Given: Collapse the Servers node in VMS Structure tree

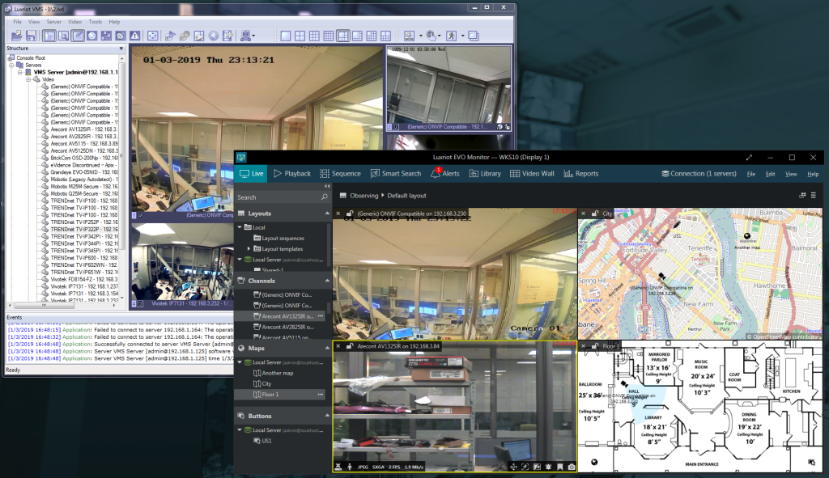Looking at the screenshot, I should (11, 65).
